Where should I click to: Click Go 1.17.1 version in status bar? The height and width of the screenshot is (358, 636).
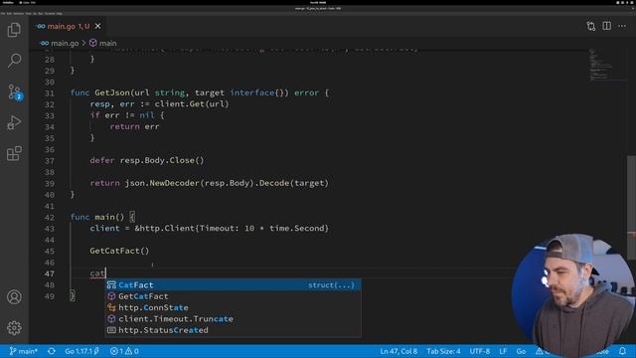[x=81, y=351]
